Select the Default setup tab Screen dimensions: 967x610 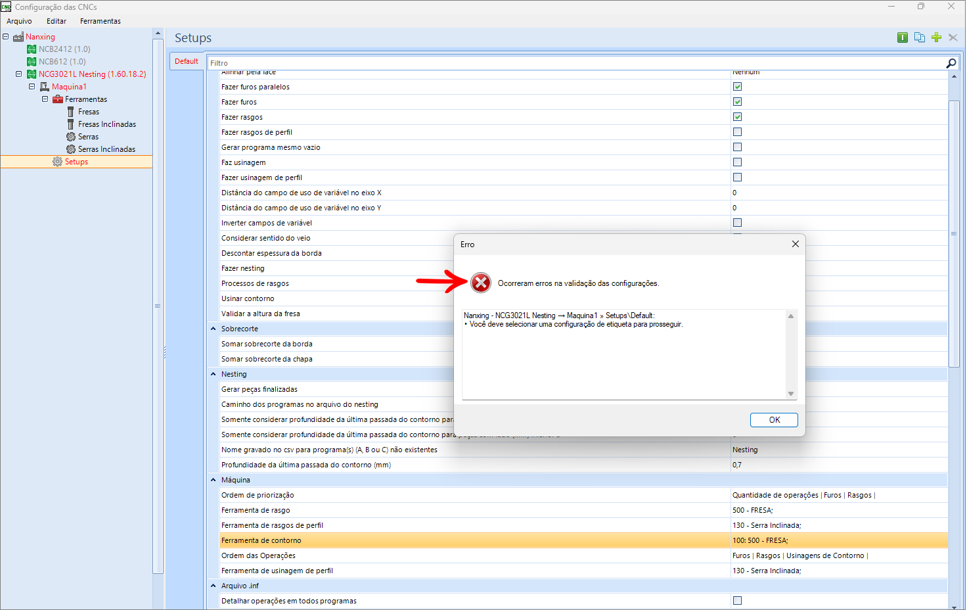[x=187, y=61]
